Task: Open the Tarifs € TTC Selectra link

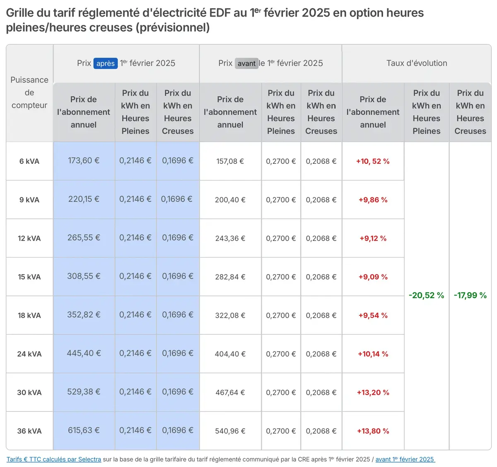Action: pyautogui.click(x=54, y=459)
